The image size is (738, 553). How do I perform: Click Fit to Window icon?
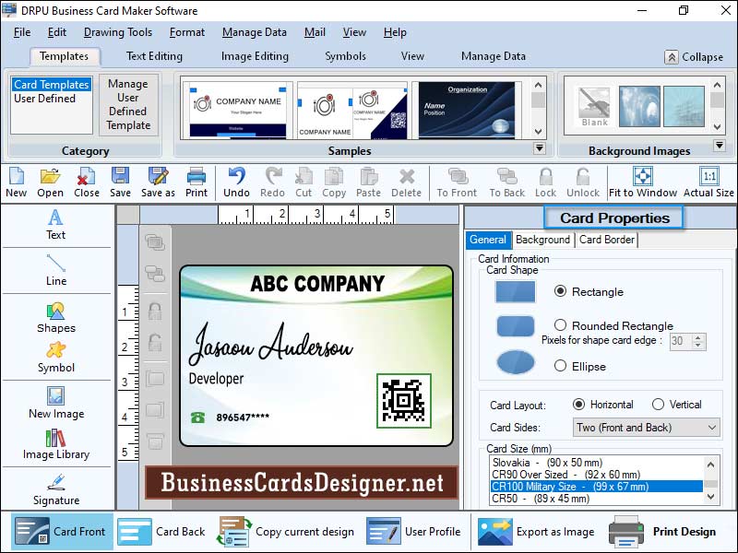643,182
